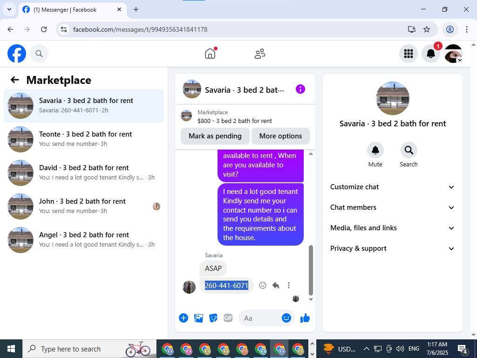React to 260-441-6071 message with emoji
This screenshot has width=477, height=358.
tap(263, 285)
